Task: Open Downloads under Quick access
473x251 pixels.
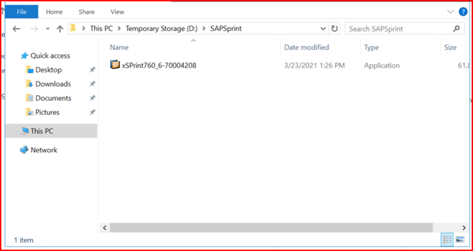Action: pyautogui.click(x=53, y=84)
